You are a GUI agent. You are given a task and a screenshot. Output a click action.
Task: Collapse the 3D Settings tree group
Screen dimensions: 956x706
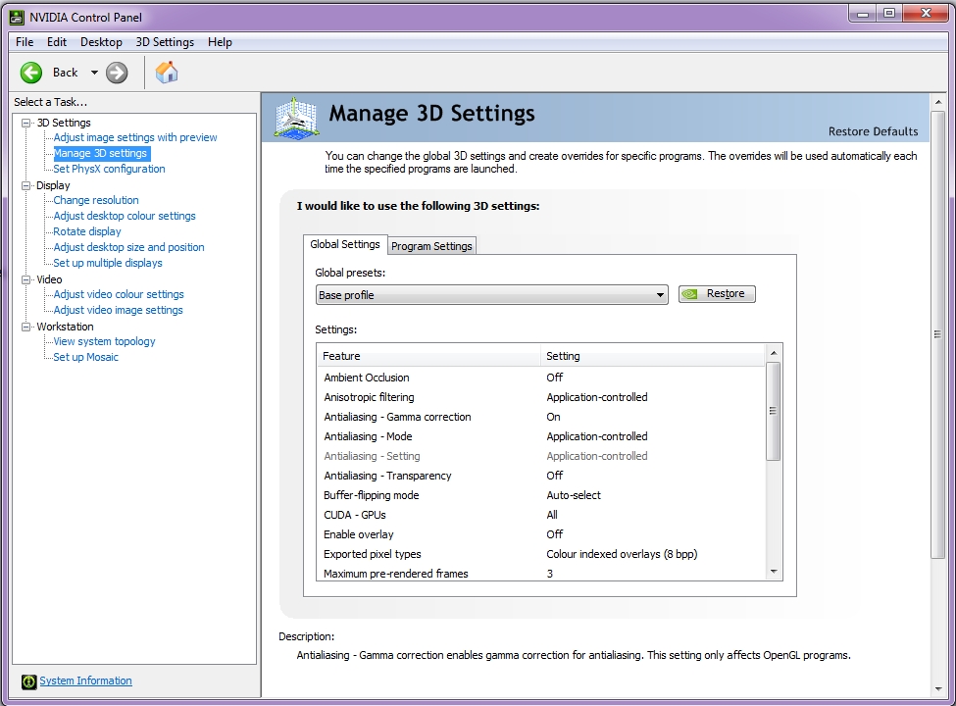(26, 123)
